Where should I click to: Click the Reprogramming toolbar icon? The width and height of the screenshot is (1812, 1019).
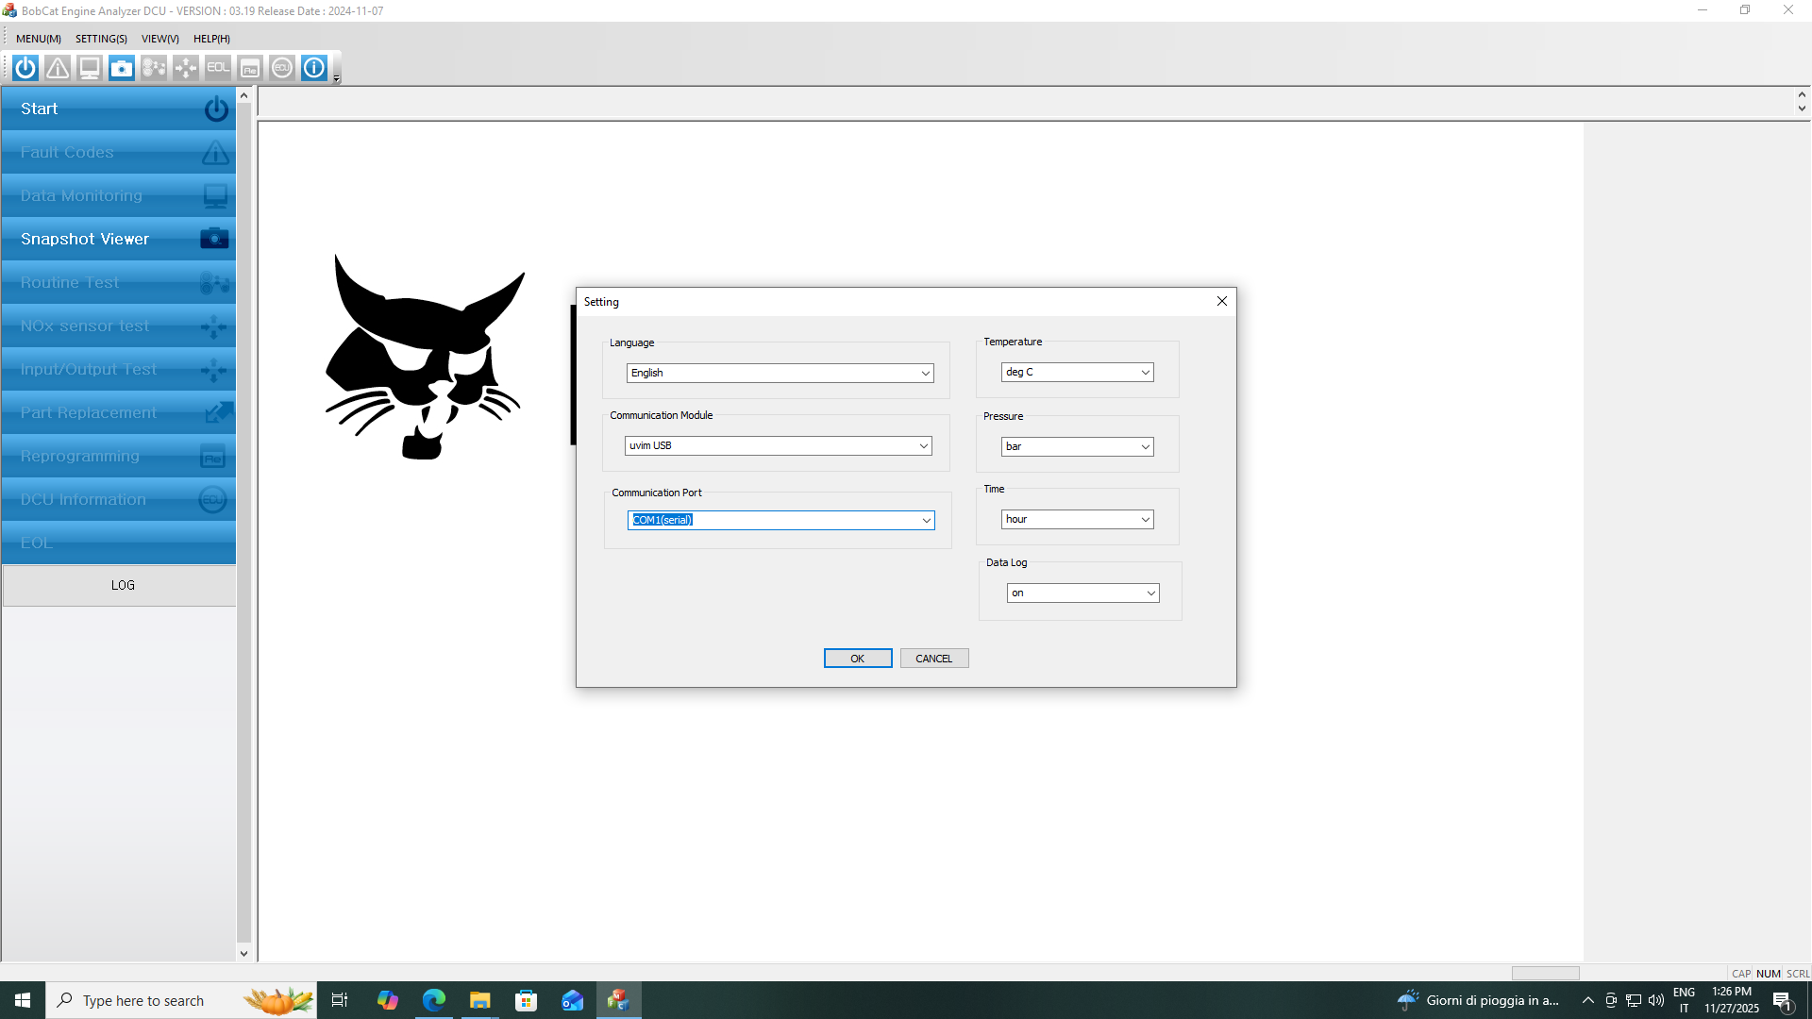click(x=250, y=68)
